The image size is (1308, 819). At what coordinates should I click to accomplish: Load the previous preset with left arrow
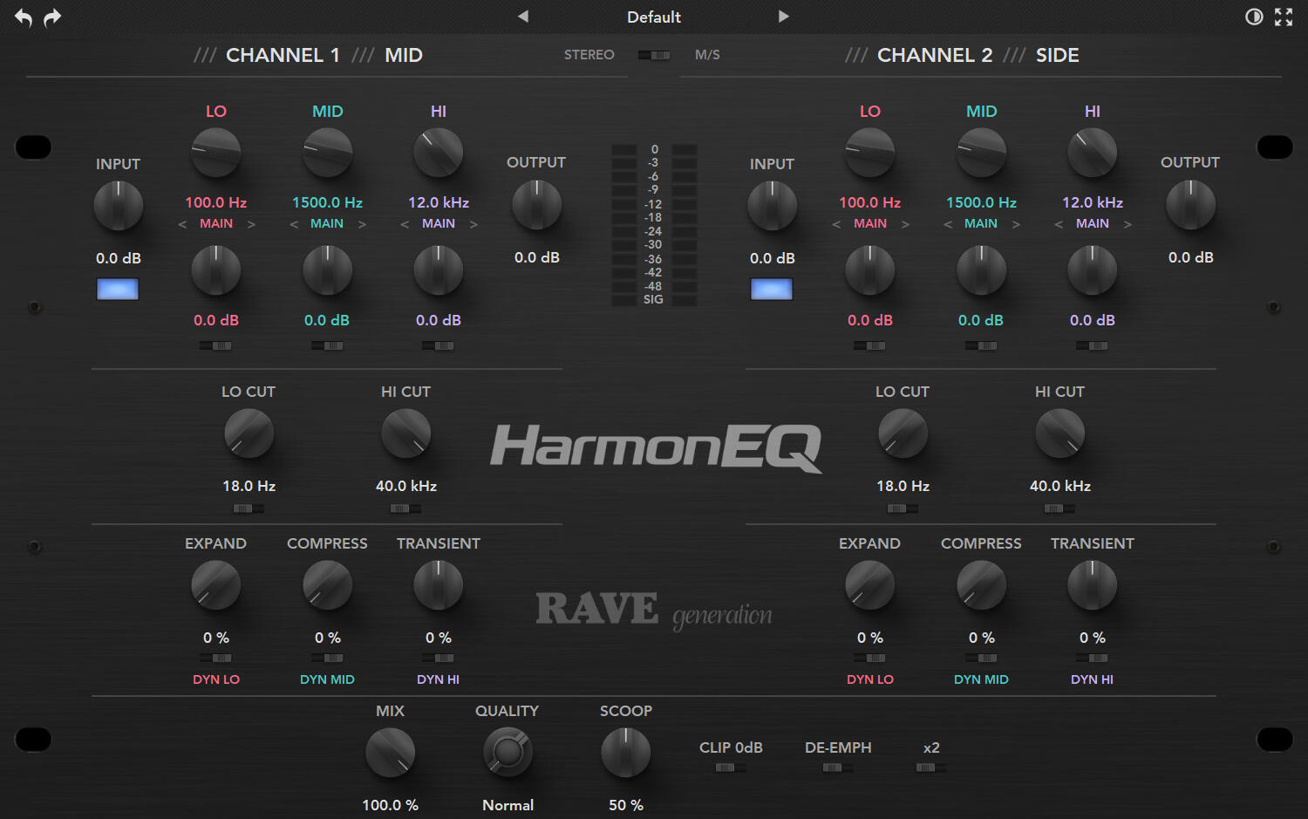pyautogui.click(x=523, y=17)
